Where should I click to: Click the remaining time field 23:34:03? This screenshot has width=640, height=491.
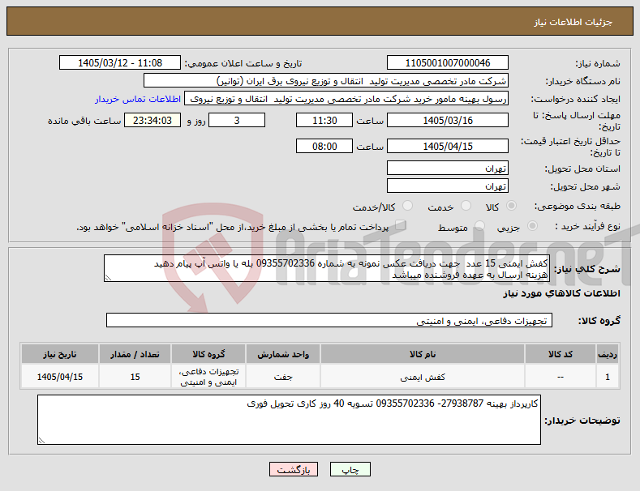(152, 120)
